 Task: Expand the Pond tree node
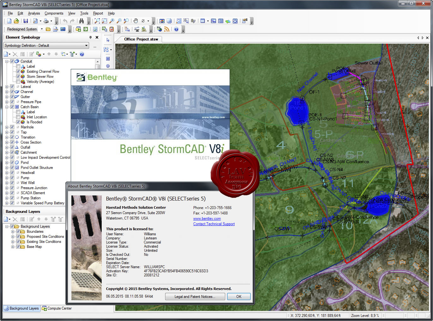[x=7, y=163]
